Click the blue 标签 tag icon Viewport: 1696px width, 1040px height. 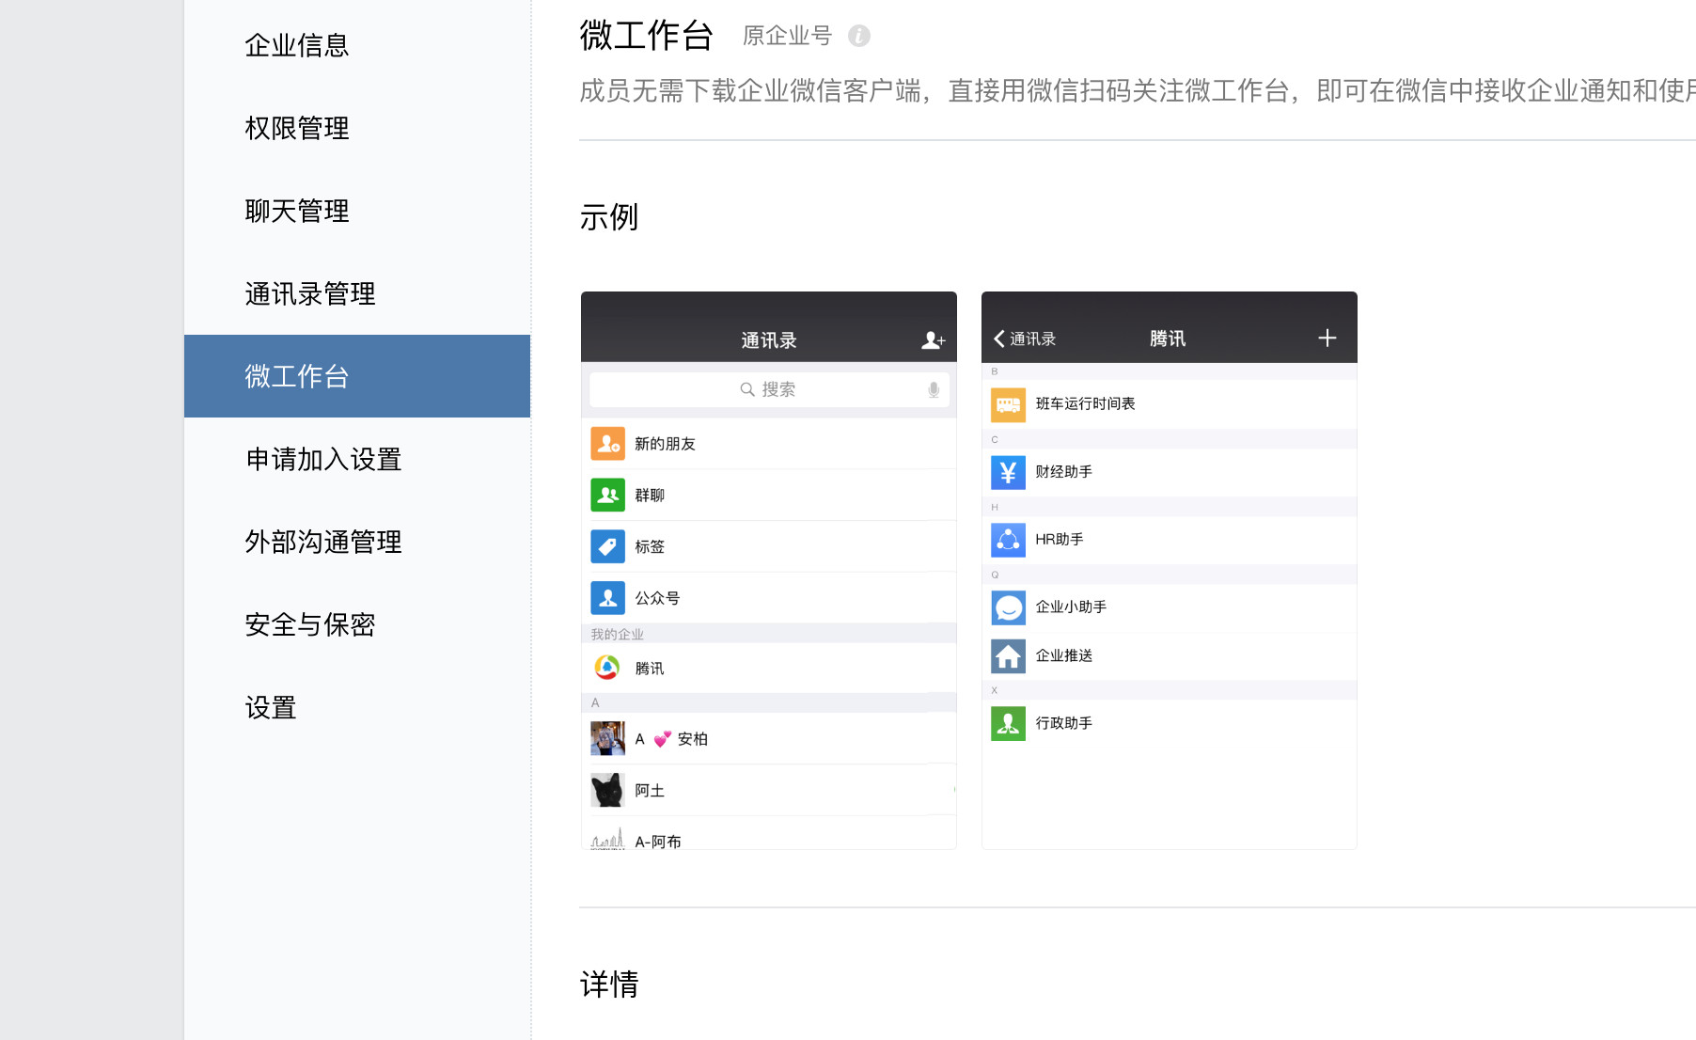(607, 546)
